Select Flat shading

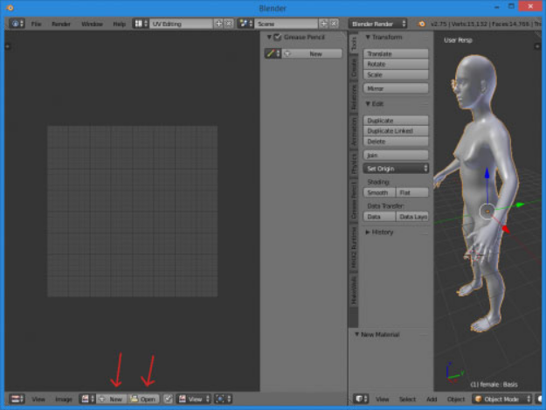412,192
